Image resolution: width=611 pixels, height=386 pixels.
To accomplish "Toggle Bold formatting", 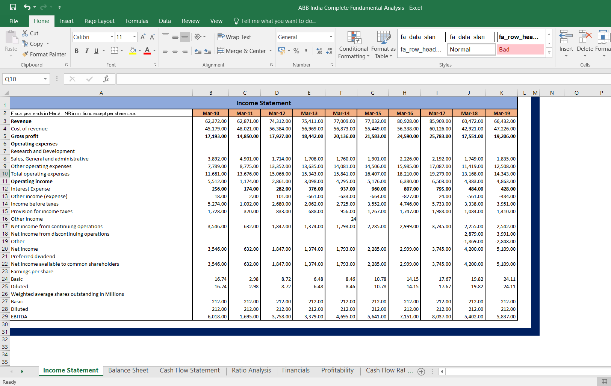I will (x=77, y=51).
